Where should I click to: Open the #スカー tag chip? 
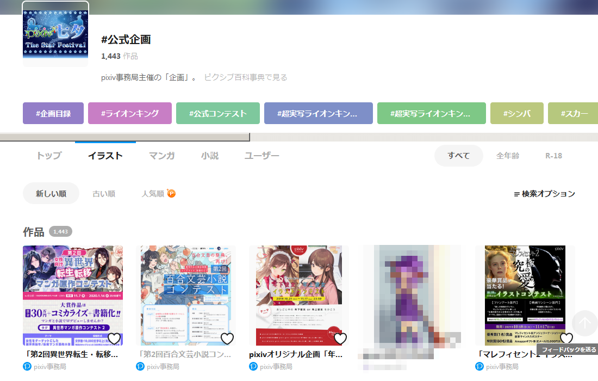coord(573,113)
